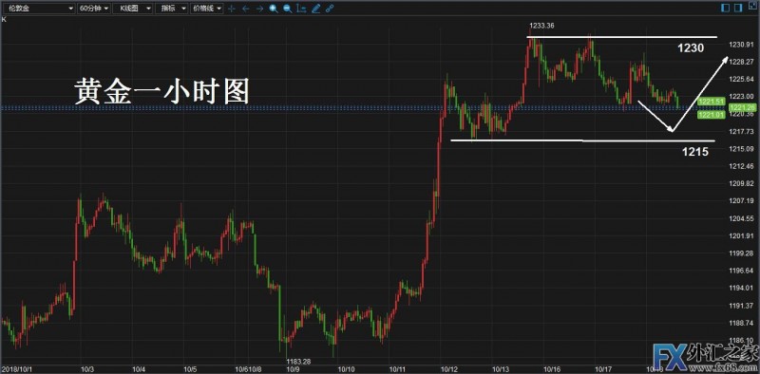Click the 1233.36 high price label
This screenshot has width=760, height=374.
(541, 26)
